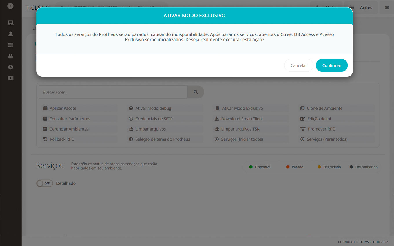
Task: Open the user profile icon in sidebar
Action: click(10, 34)
